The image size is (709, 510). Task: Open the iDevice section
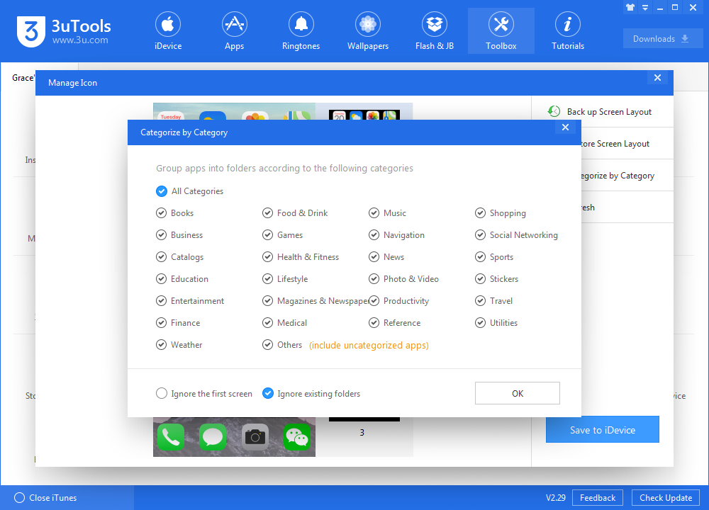tap(168, 30)
